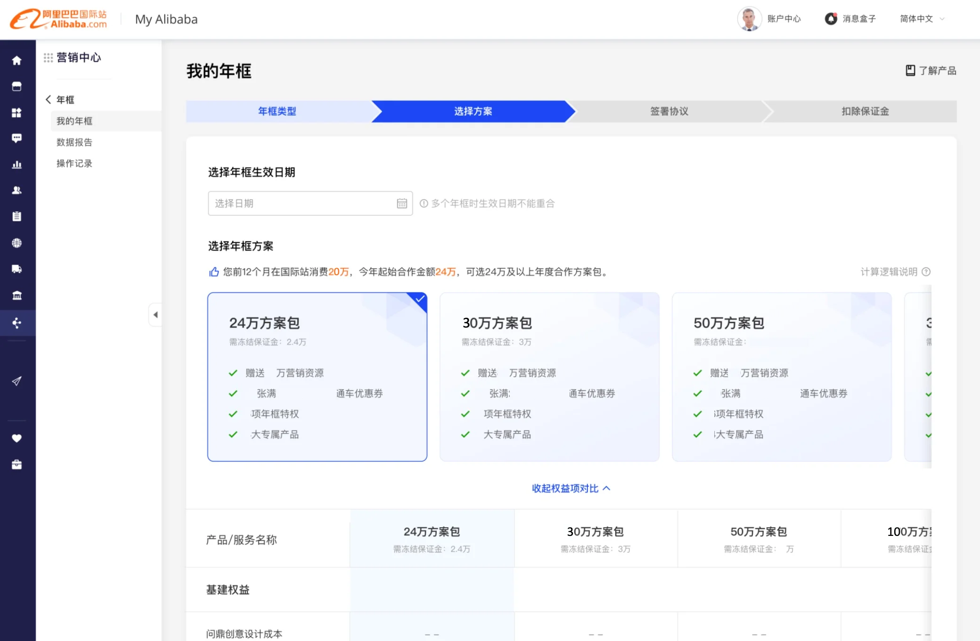Click the 了解产品 link
This screenshot has height=641, width=980.
(931, 71)
